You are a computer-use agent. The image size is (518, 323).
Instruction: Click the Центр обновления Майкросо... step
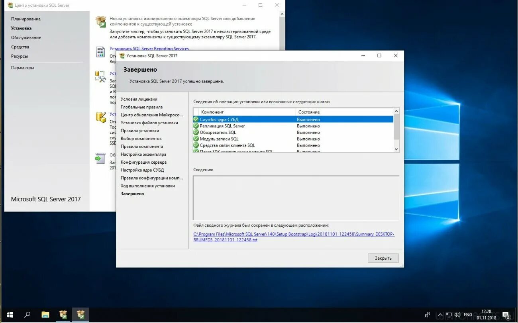[x=152, y=115]
